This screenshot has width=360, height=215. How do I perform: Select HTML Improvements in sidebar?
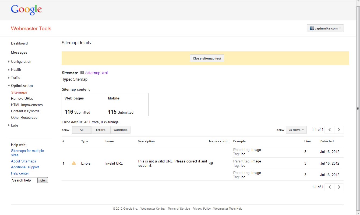27,105
